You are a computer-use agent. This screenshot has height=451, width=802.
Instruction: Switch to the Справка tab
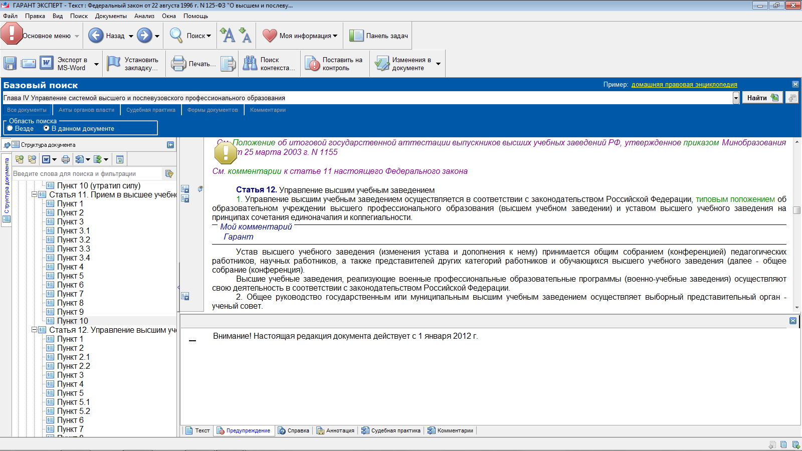point(294,430)
